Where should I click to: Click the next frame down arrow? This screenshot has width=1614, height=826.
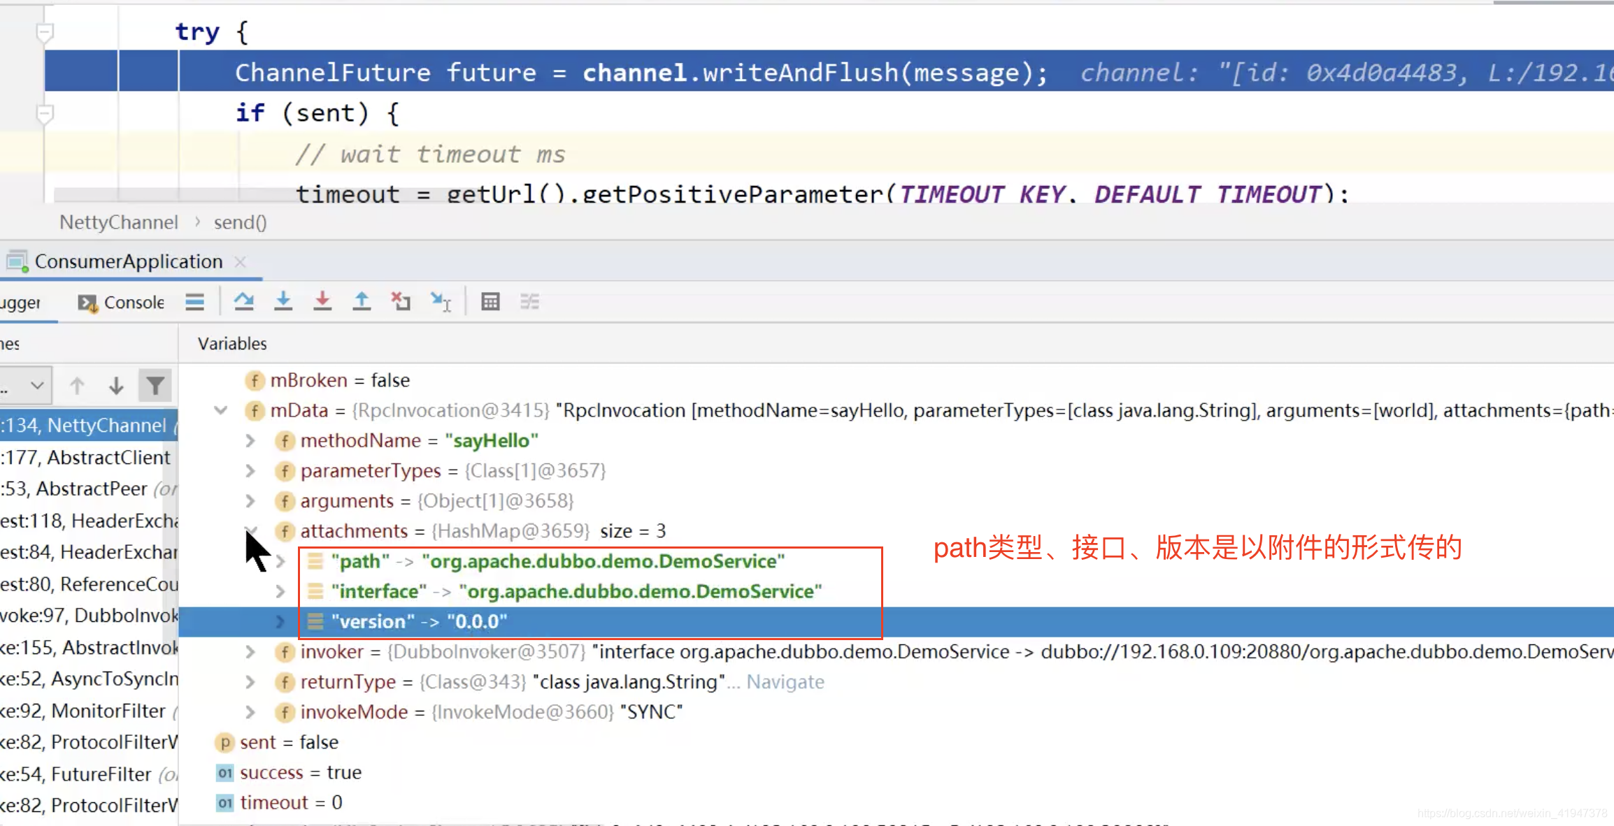pyautogui.click(x=116, y=385)
